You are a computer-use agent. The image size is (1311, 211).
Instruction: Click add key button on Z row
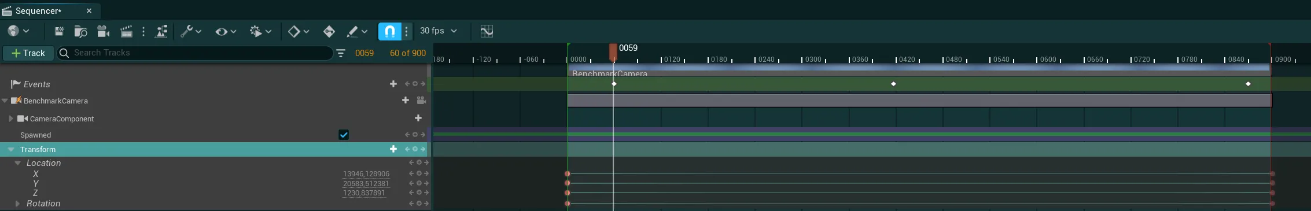419,193
